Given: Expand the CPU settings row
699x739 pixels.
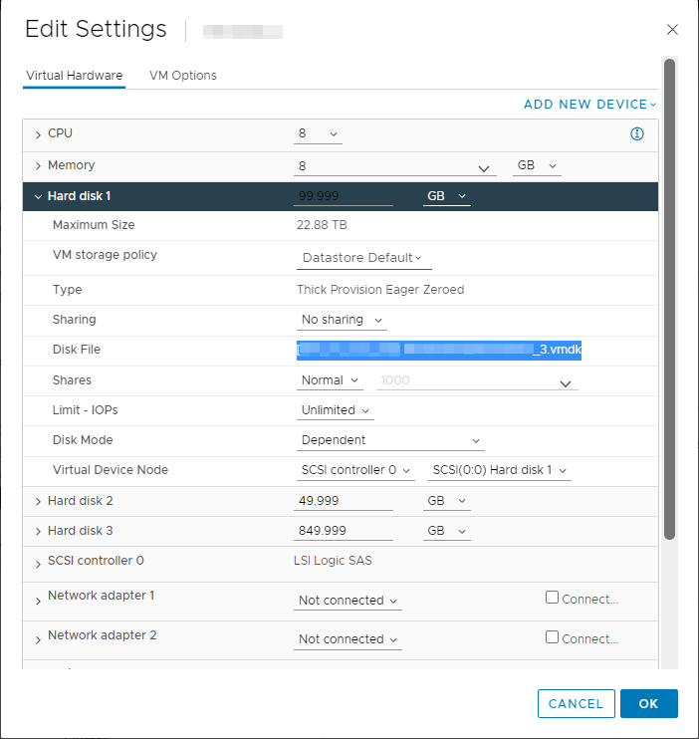Looking at the screenshot, I should (39, 134).
